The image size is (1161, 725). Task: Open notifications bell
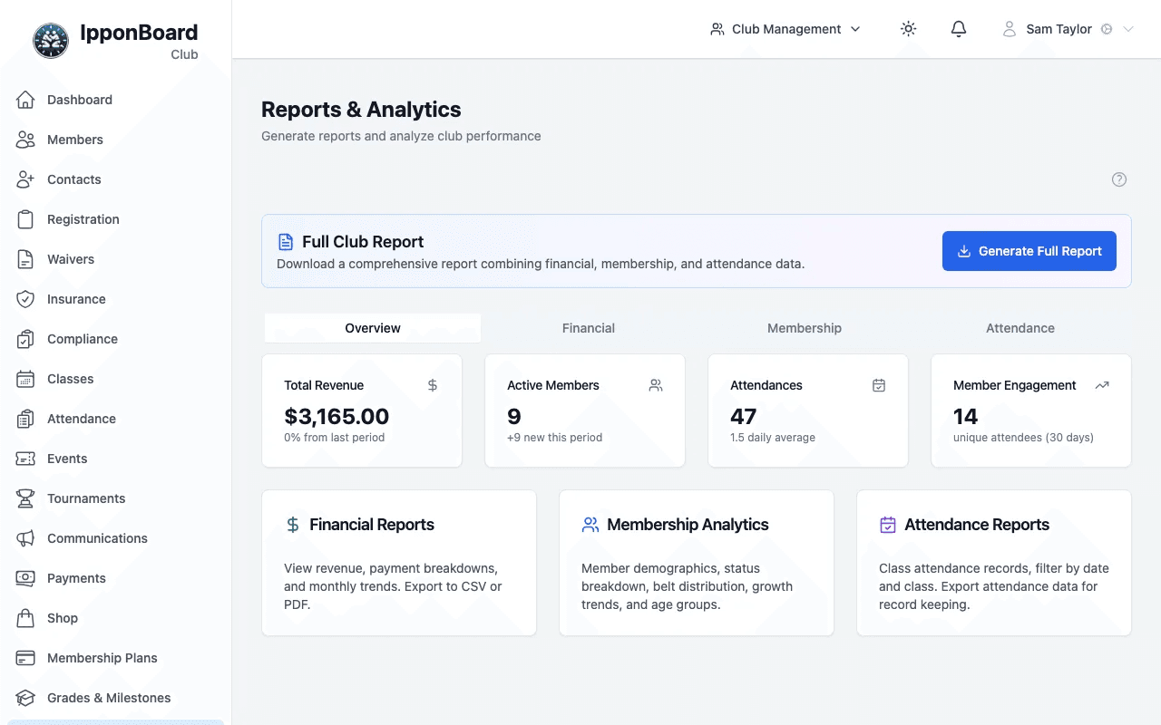click(959, 29)
